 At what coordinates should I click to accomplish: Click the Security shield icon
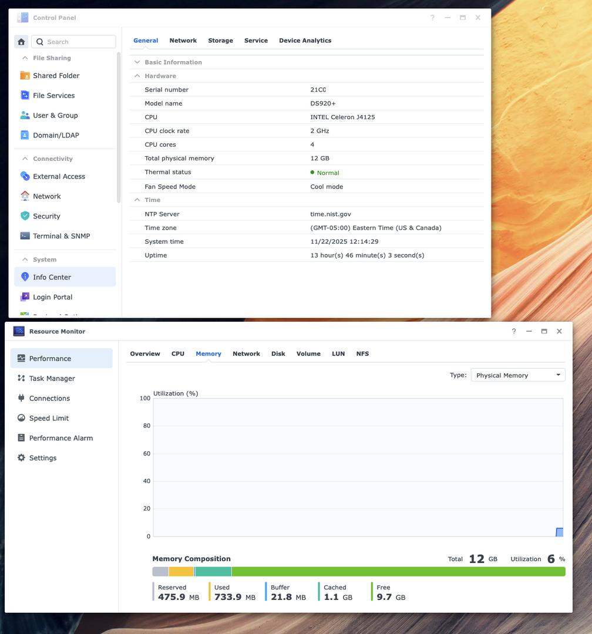tap(25, 216)
